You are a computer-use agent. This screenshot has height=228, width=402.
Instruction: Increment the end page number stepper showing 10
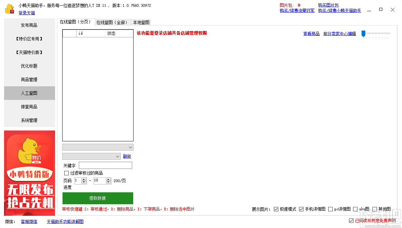click(x=108, y=179)
